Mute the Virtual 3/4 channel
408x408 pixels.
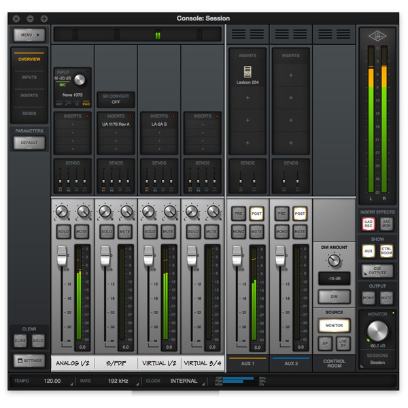pos(211,231)
